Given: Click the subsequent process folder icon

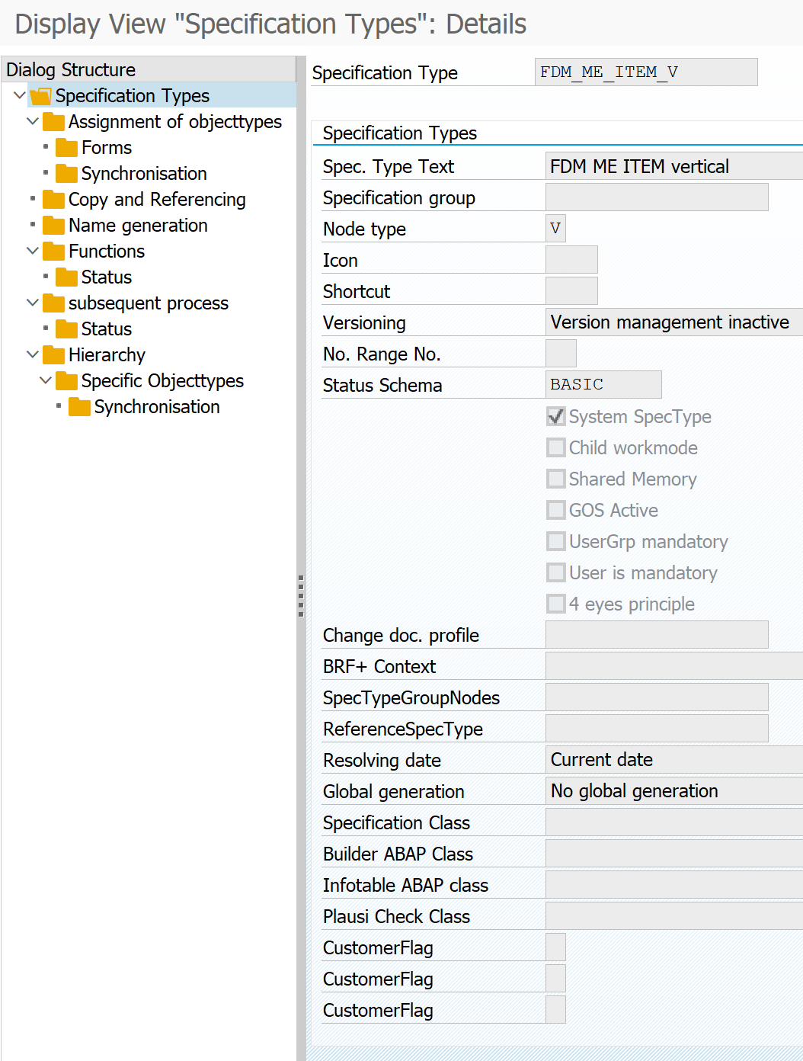Looking at the screenshot, I should 53,303.
